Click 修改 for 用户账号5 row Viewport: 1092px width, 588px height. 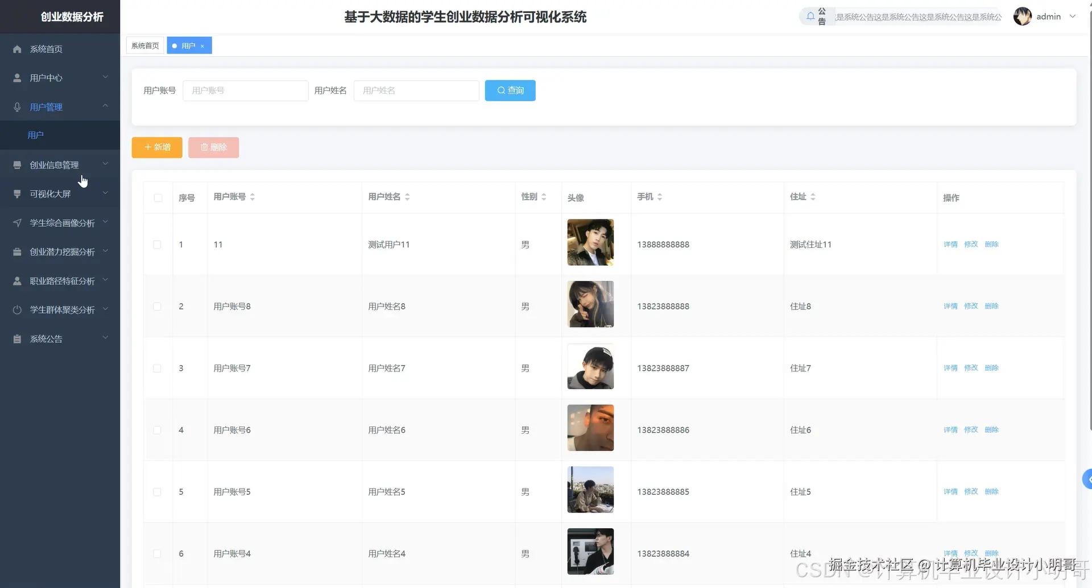971,492
